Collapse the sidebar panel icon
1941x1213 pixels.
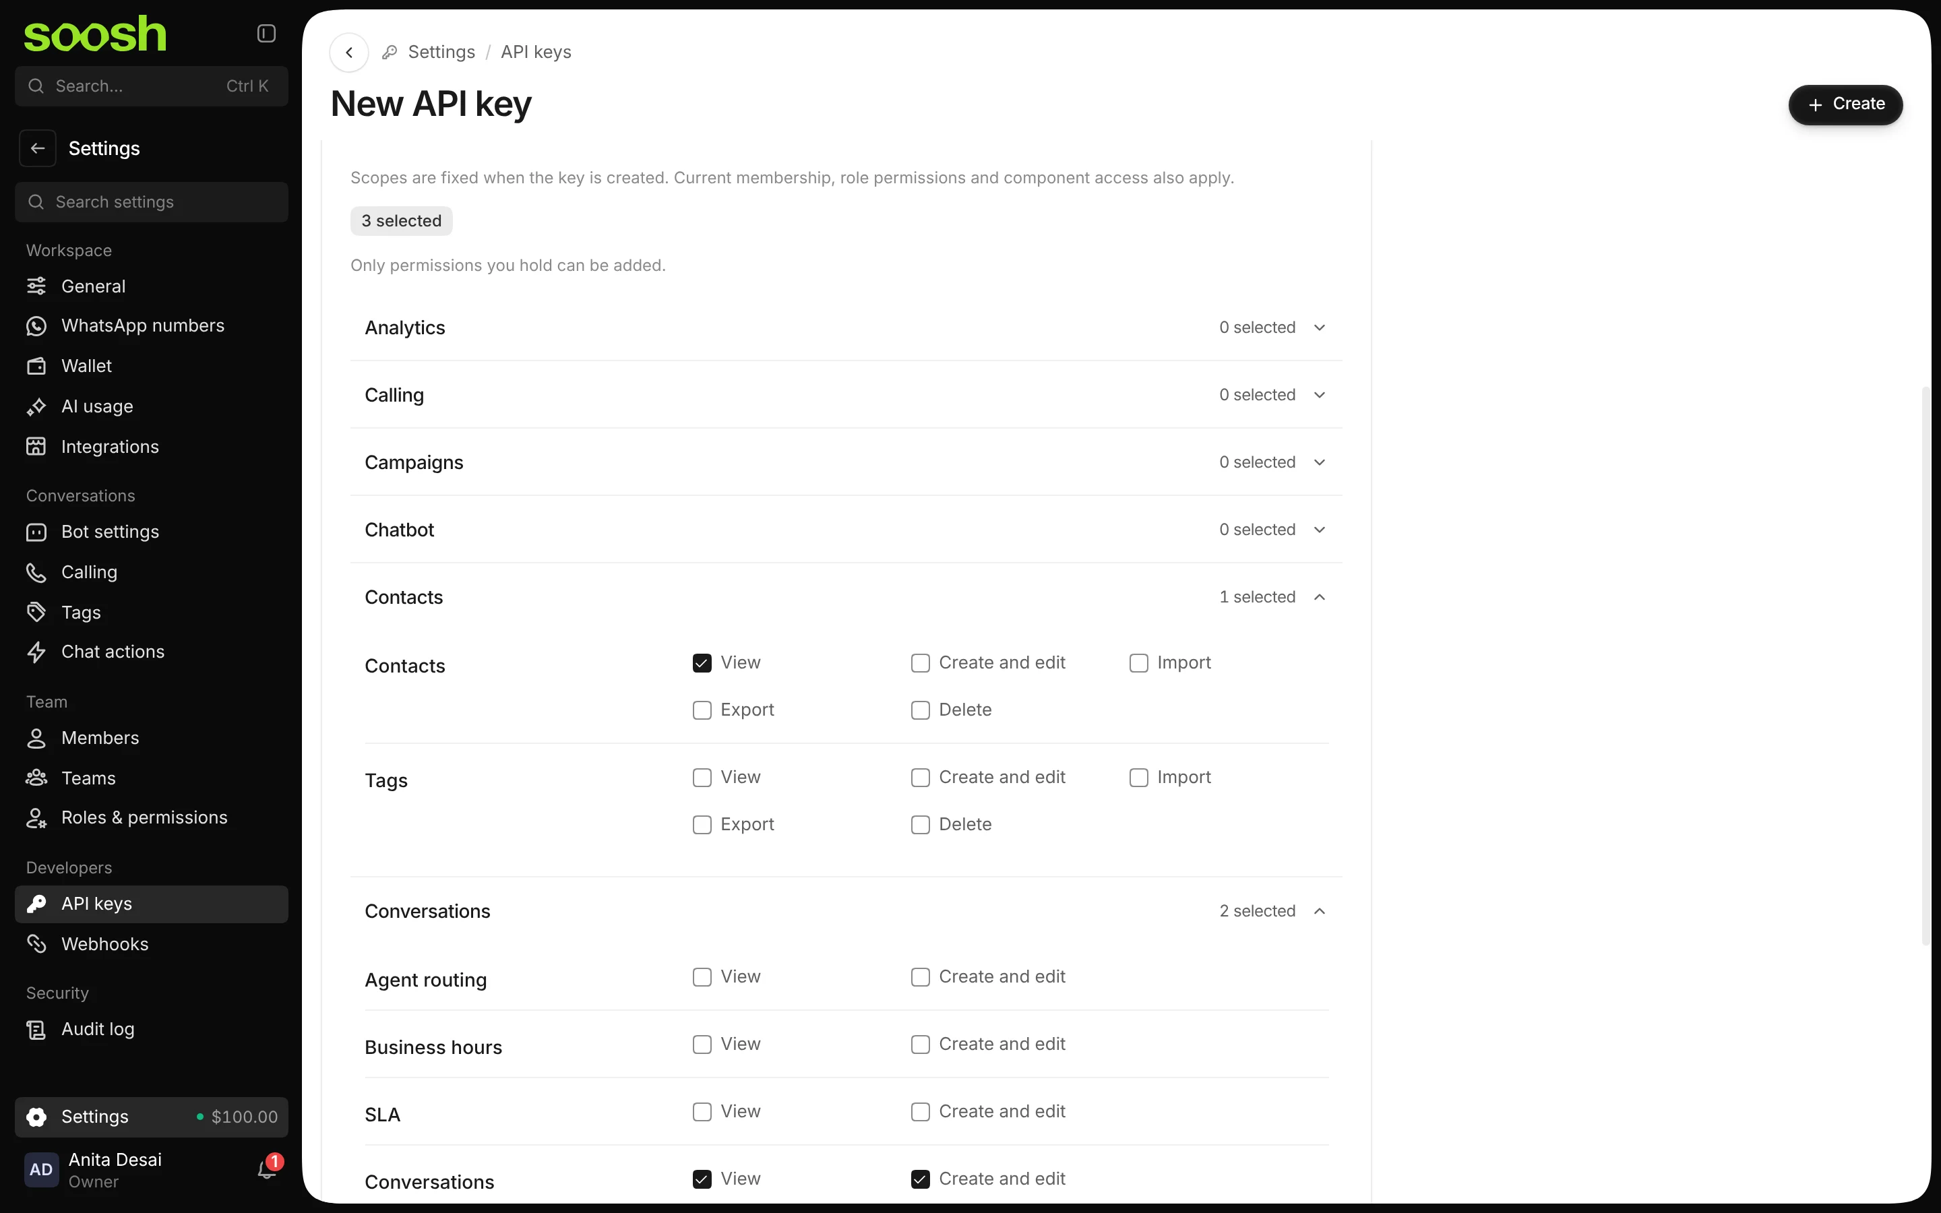[266, 34]
